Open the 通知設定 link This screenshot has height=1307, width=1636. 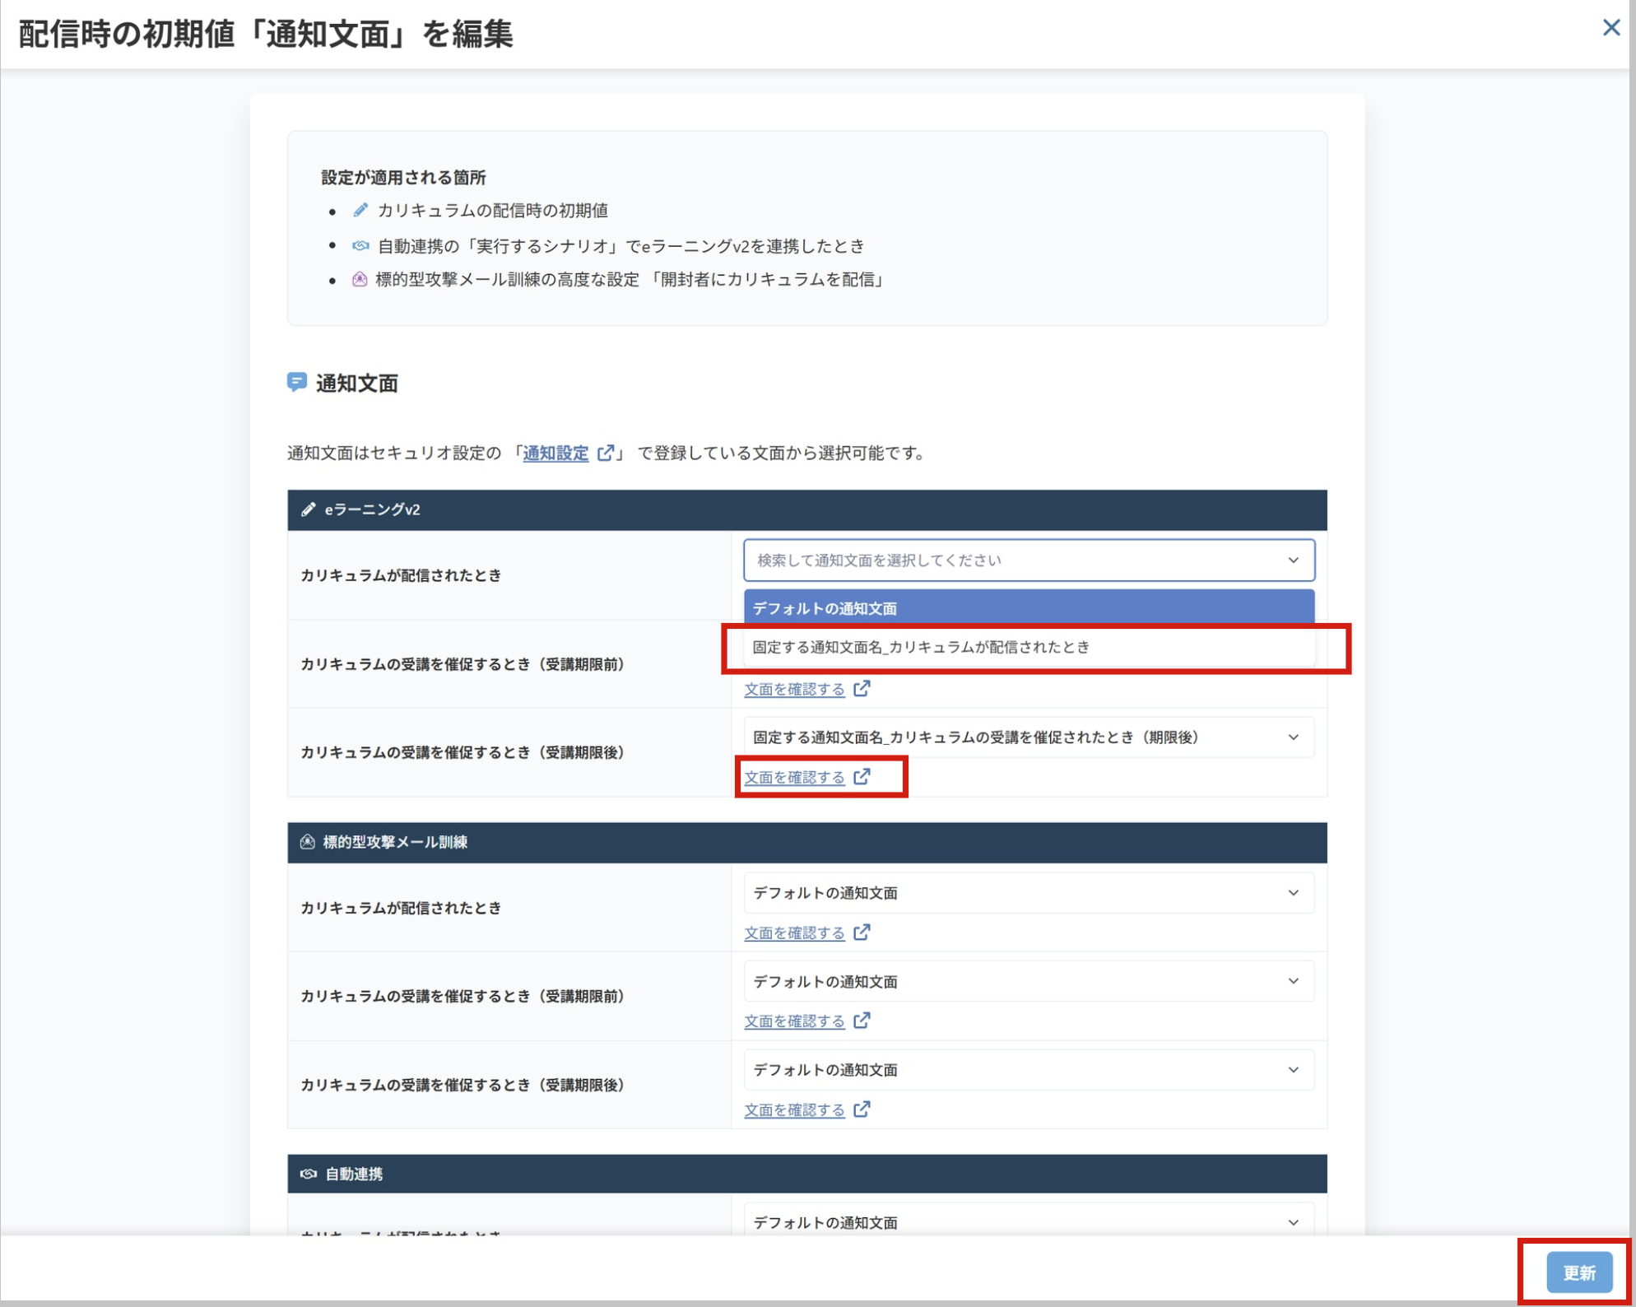(555, 453)
